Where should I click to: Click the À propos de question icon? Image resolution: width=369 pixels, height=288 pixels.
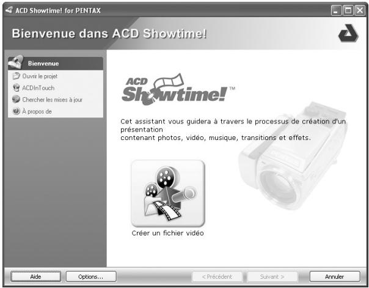coord(16,111)
